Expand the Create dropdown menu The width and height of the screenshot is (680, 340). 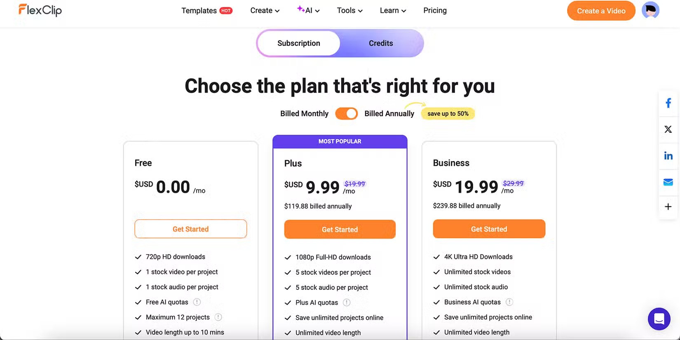point(265,11)
